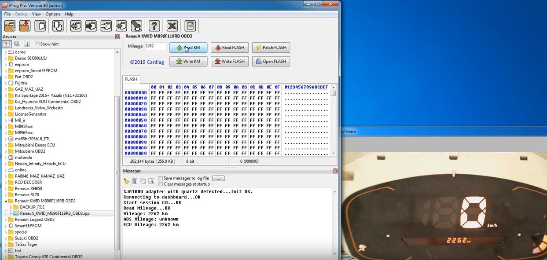The image size is (547, 260).
Task: Click the Devices list scrollbar up arrow
Action: [117, 52]
